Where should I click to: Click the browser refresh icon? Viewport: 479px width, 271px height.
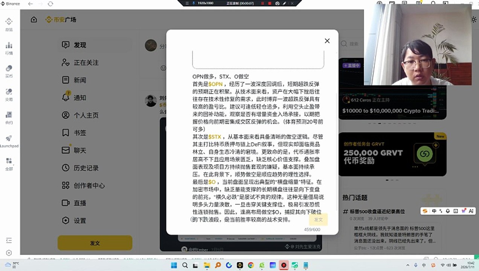coord(50,4)
